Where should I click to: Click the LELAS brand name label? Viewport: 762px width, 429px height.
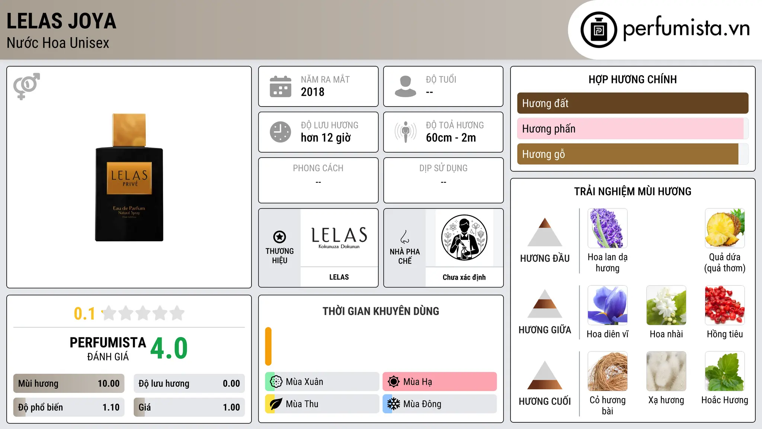coord(339,277)
